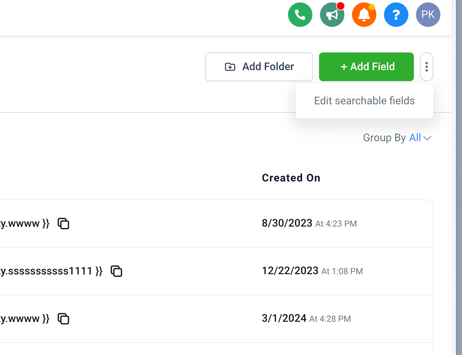The height and width of the screenshot is (355, 462).
Task: Open the PK profile avatar menu
Action: [x=428, y=15]
